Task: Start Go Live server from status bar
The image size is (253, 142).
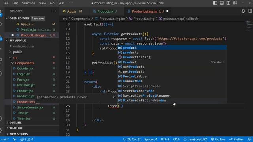Action: pos(218,139)
